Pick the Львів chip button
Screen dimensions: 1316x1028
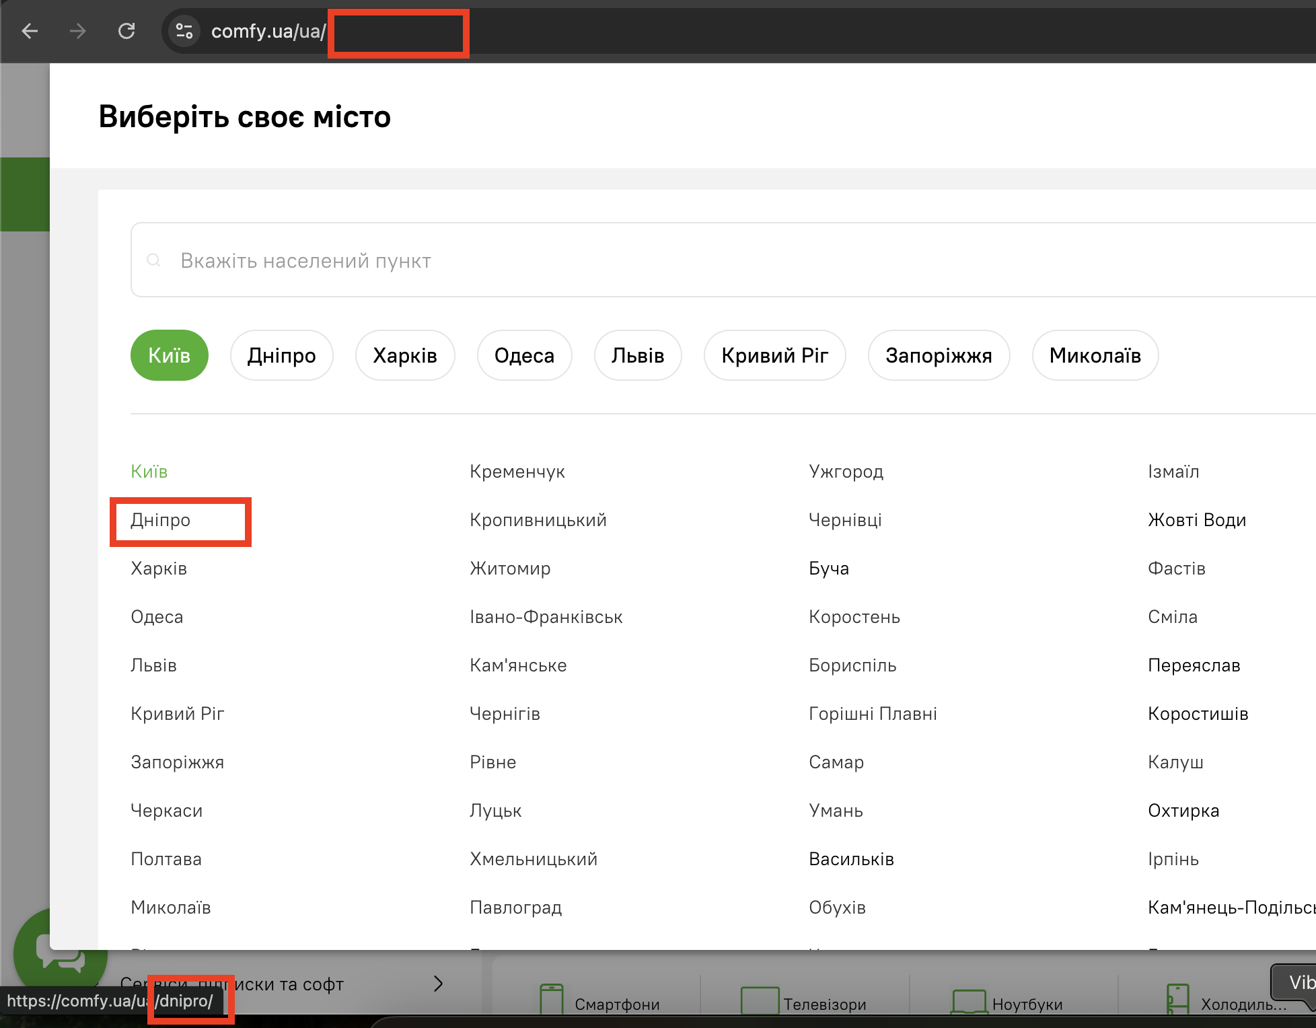pos(638,355)
